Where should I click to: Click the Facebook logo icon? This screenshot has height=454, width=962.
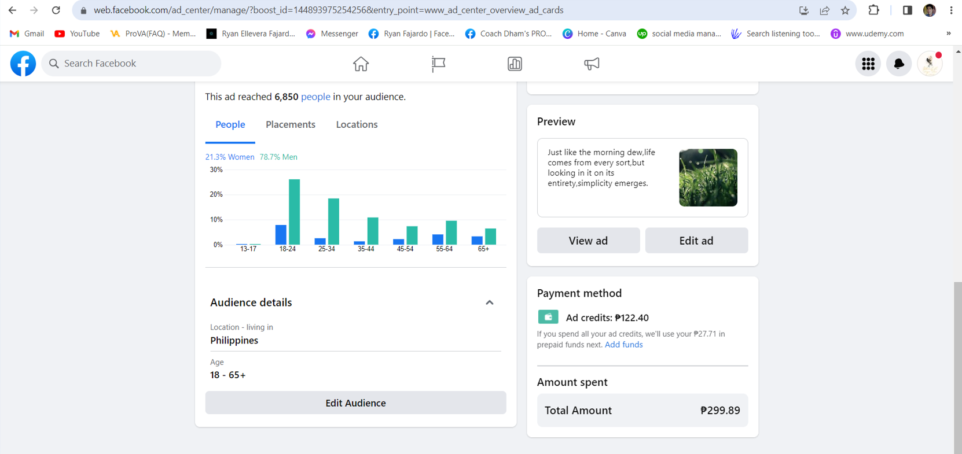23,64
